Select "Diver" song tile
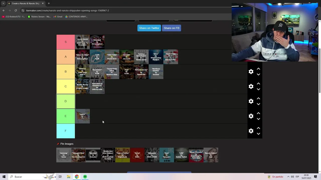Viewport: 321px width, 180px height. point(156,57)
